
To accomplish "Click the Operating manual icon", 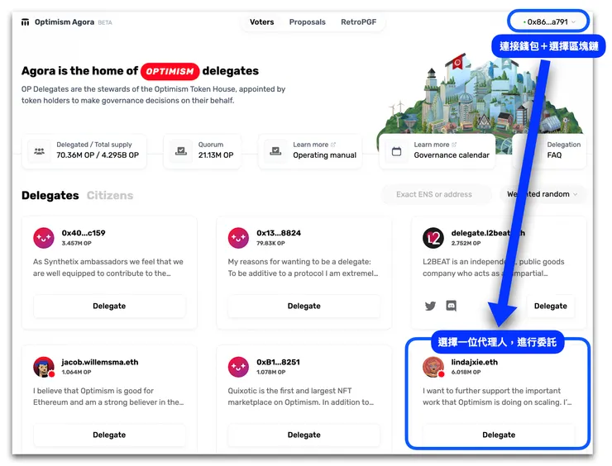I will click(x=275, y=151).
